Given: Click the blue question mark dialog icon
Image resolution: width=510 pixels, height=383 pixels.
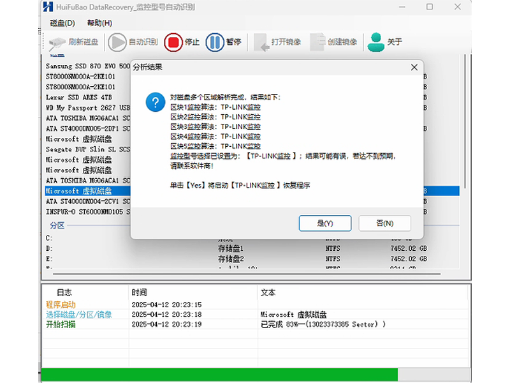Looking at the screenshot, I should click(156, 102).
